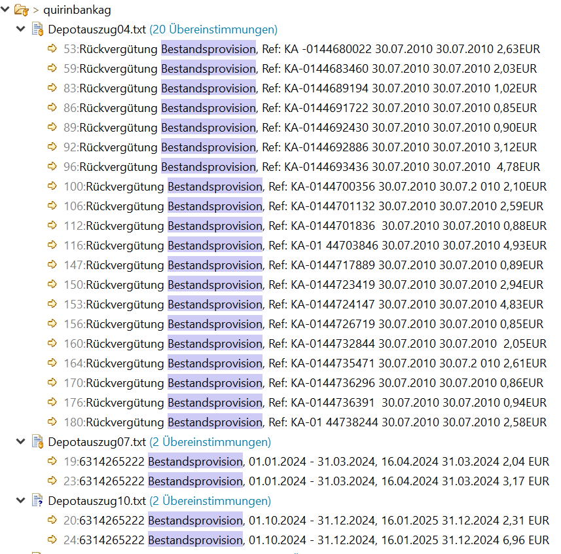Viewport: 561px width, 554px height.
Task: Open match Ref KA-0144736296 0,86EUR
Action: pos(303,383)
